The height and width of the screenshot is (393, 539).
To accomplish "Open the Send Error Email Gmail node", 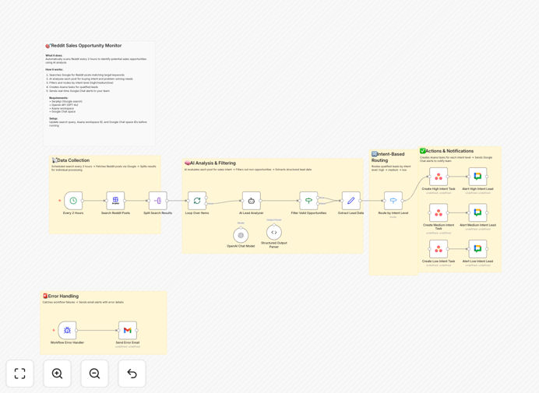I will pyautogui.click(x=128, y=330).
